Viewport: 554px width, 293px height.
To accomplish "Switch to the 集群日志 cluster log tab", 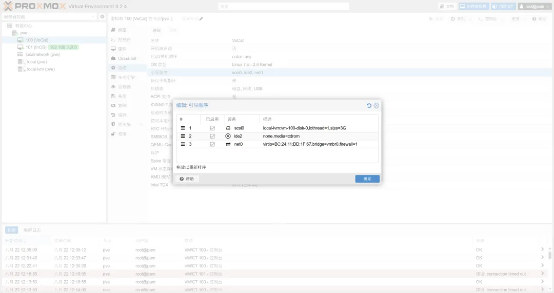I will [32, 230].
